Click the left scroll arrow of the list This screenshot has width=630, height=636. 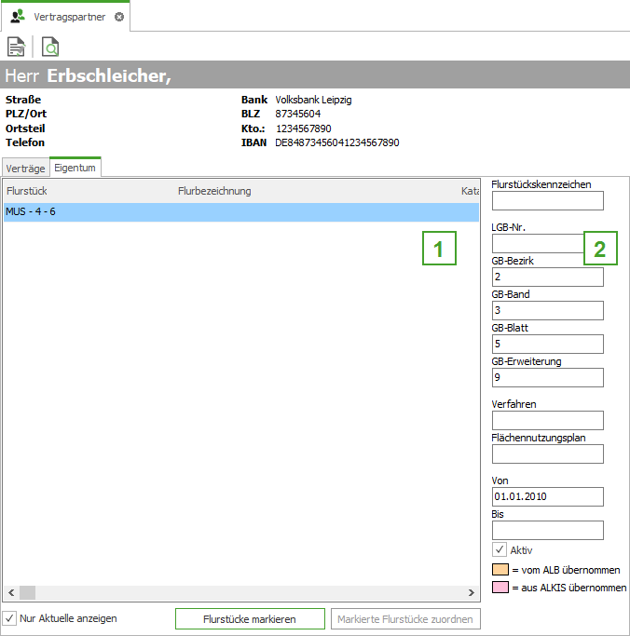[10, 593]
